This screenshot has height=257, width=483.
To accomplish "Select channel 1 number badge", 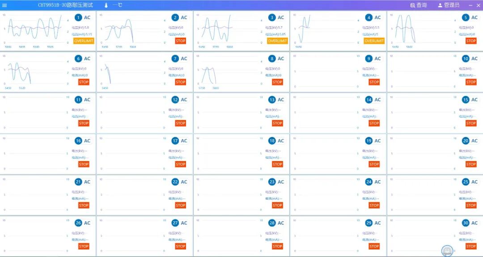I will (x=79, y=17).
